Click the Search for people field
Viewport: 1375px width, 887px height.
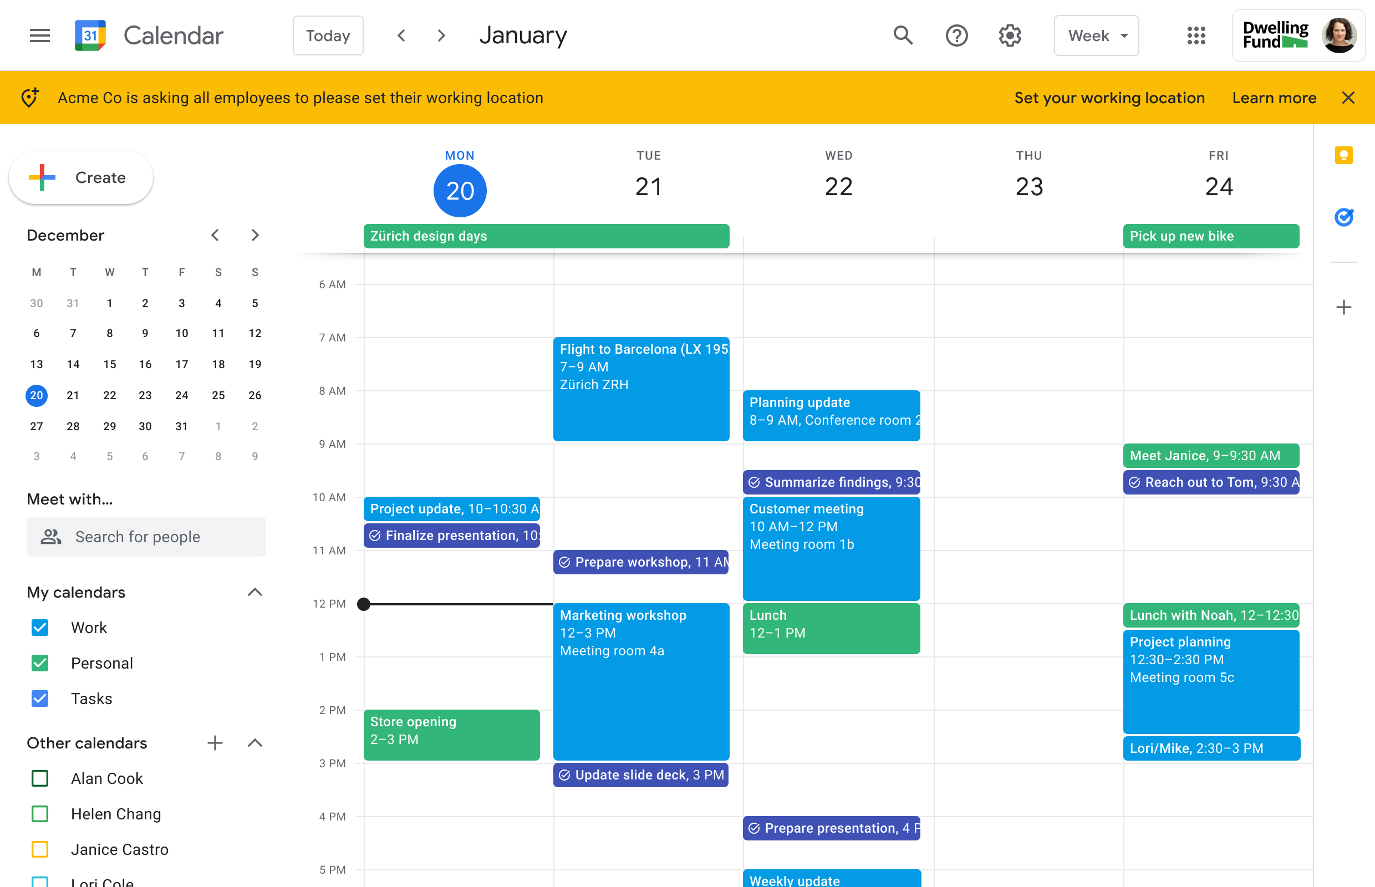click(x=146, y=537)
